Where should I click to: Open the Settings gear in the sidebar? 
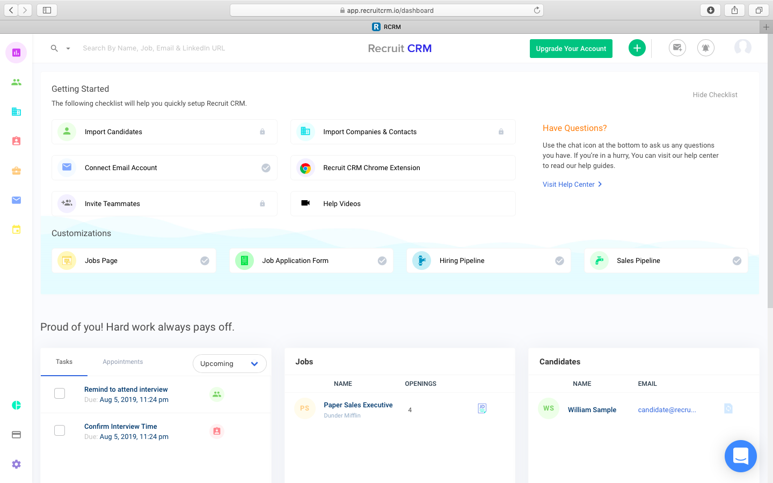(16, 464)
